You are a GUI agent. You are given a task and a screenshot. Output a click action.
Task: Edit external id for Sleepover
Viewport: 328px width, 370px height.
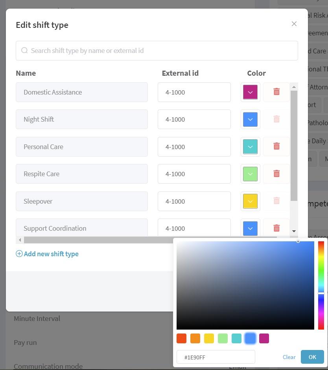pyautogui.click(x=194, y=201)
